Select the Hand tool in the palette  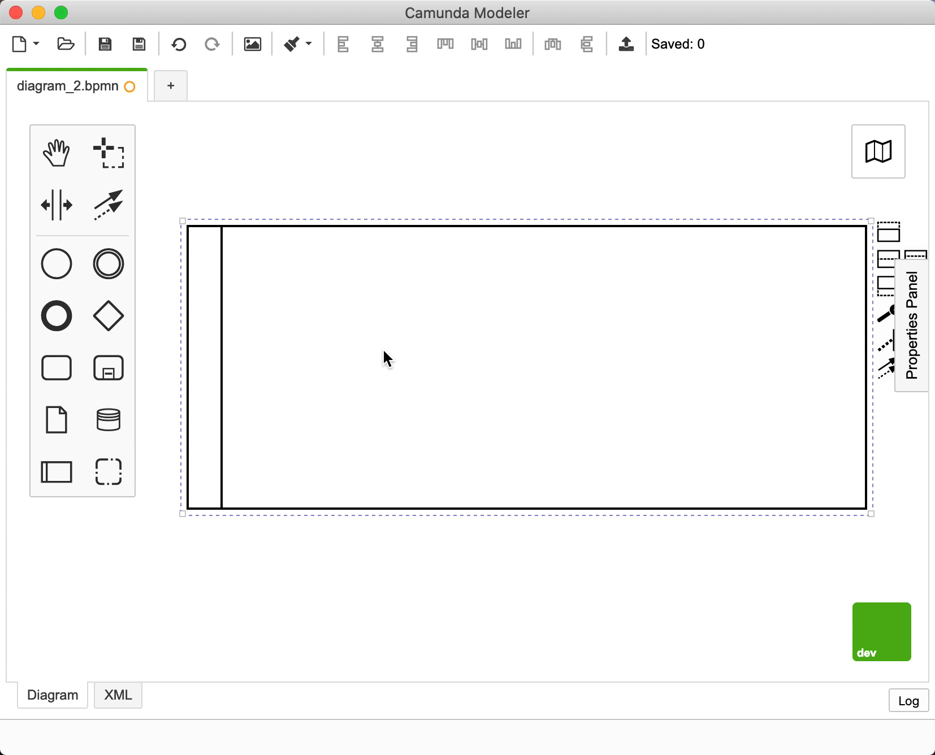pyautogui.click(x=57, y=151)
